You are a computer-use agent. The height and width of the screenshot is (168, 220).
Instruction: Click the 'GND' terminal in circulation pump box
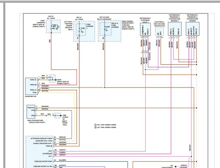(33, 115)
